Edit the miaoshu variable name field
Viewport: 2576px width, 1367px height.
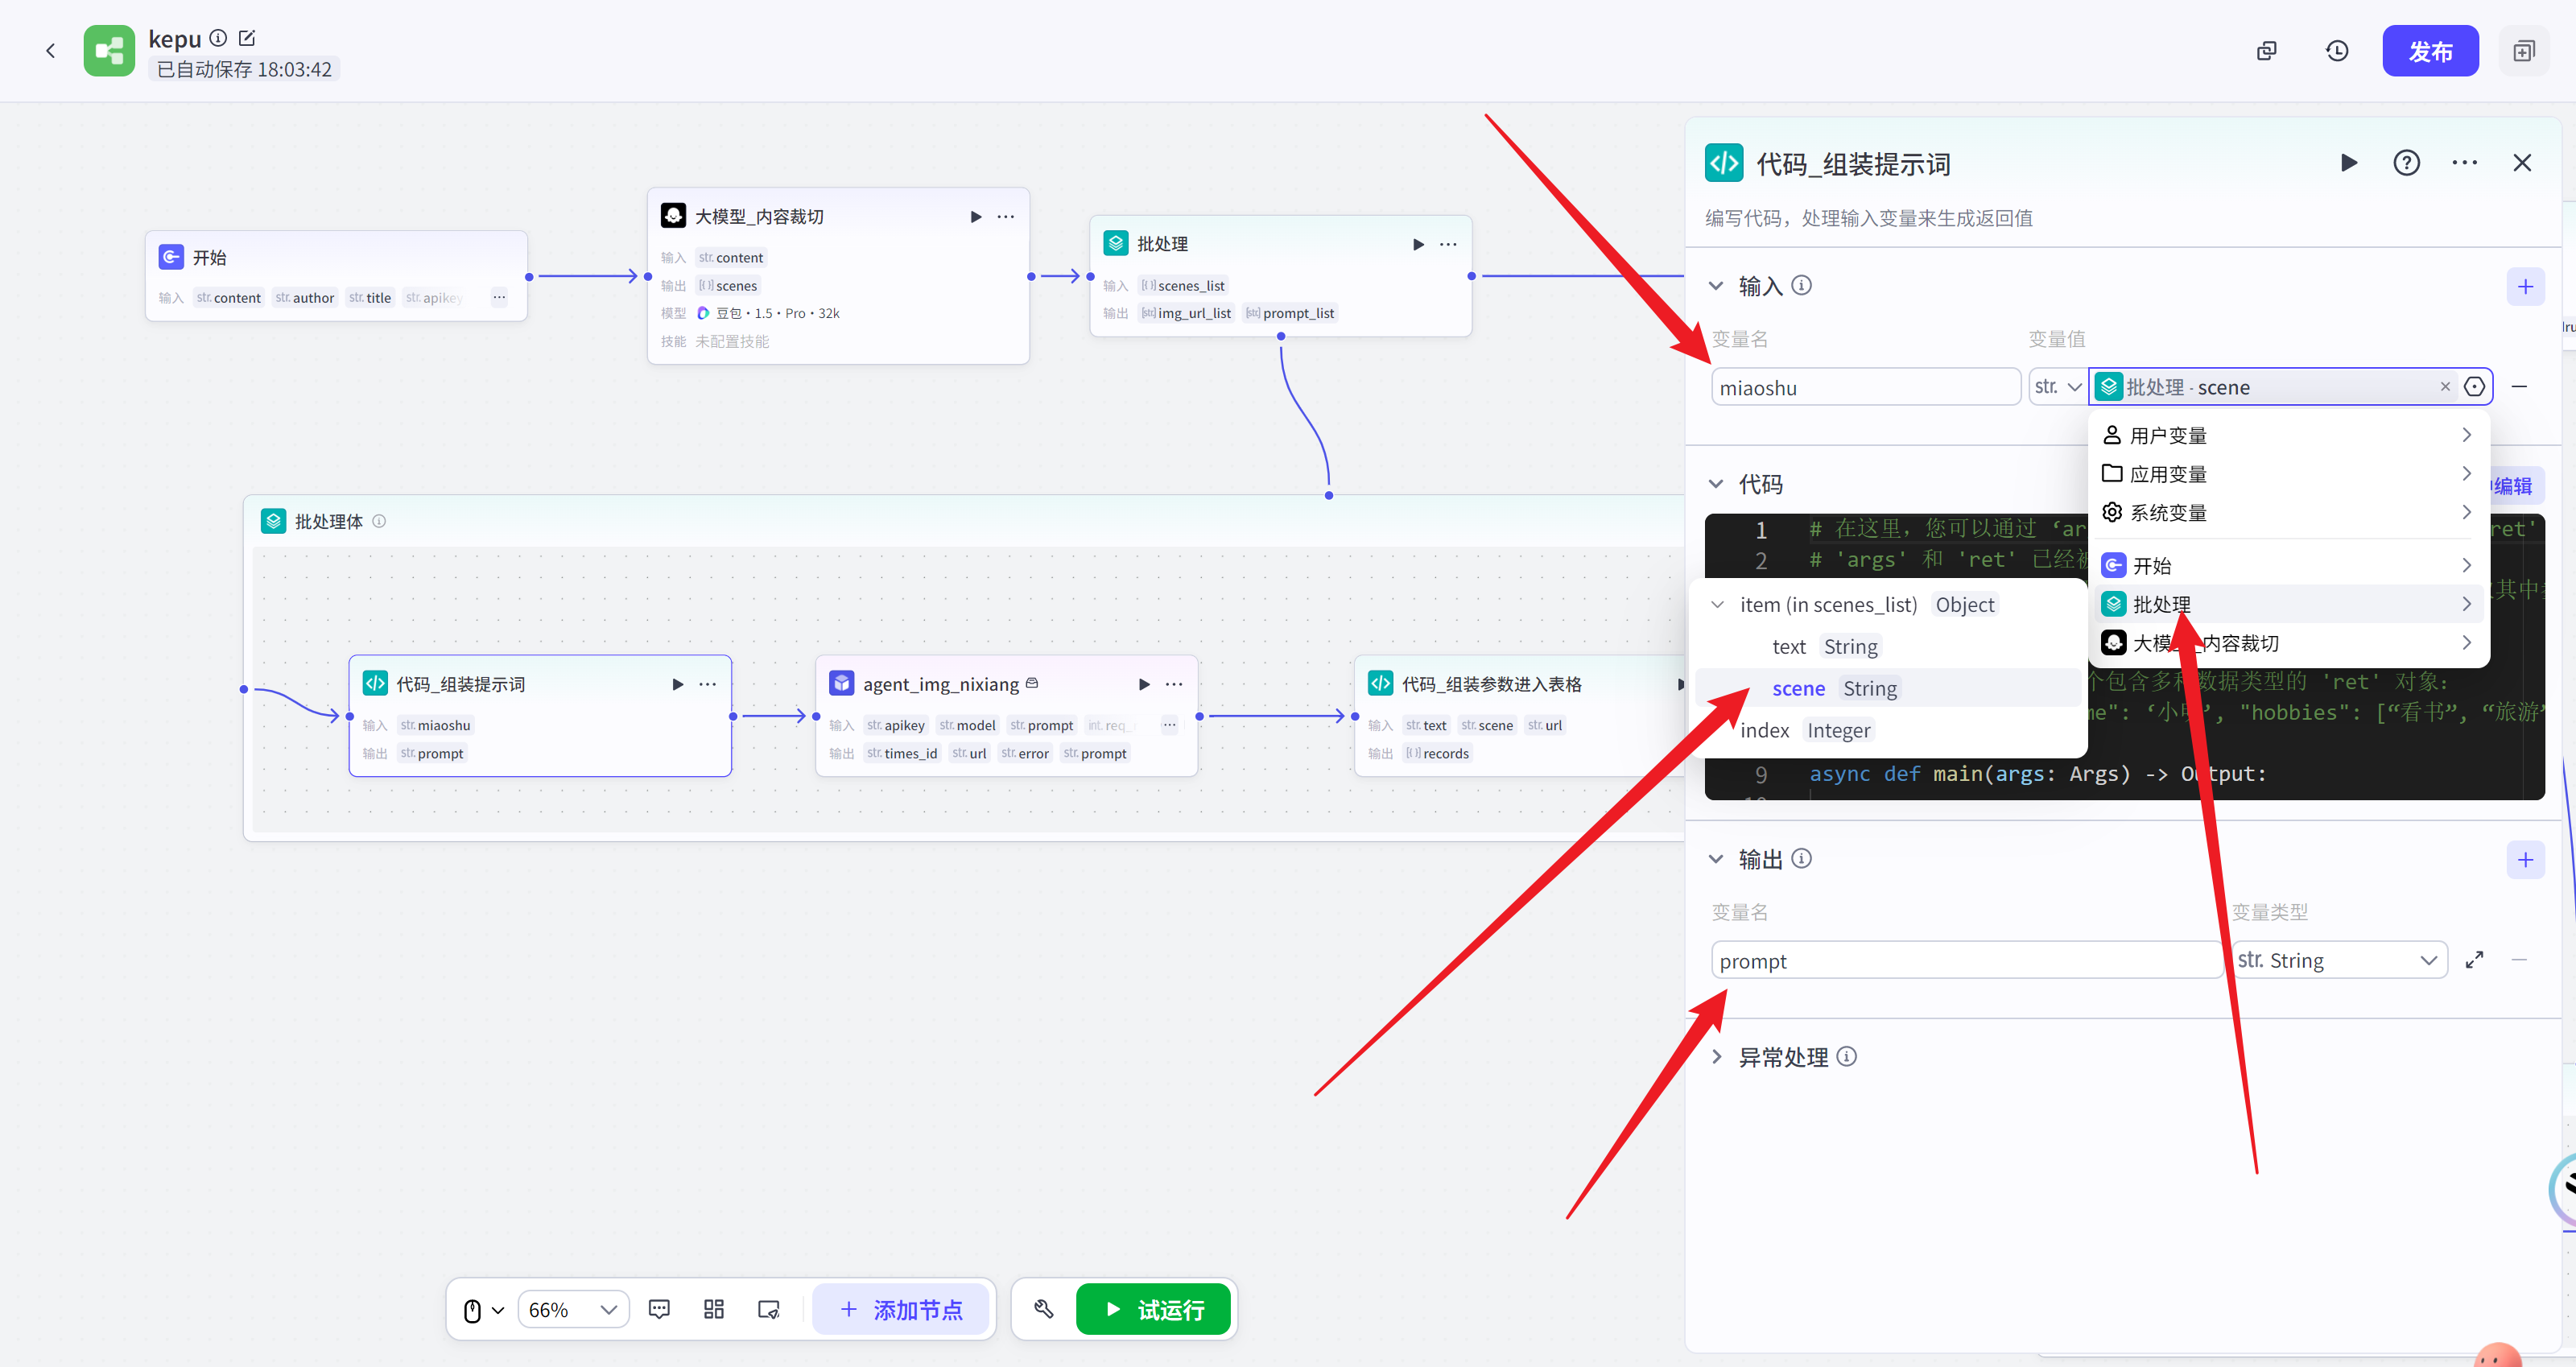1865,387
